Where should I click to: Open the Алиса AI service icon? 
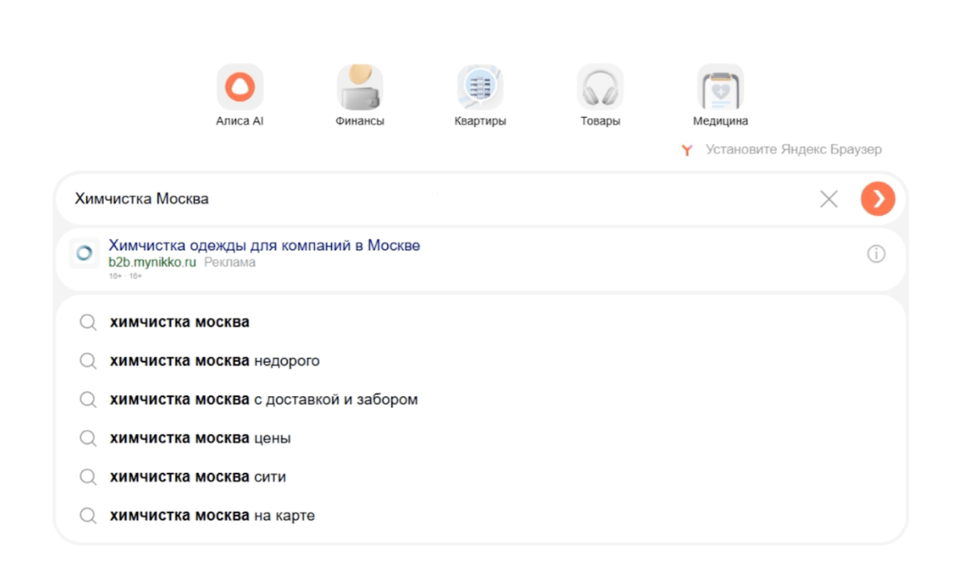240,87
